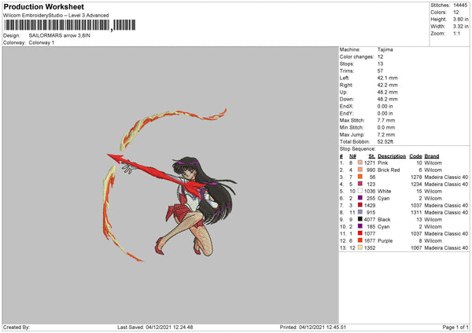Select the stitch count 1271 in row 1

point(370,163)
